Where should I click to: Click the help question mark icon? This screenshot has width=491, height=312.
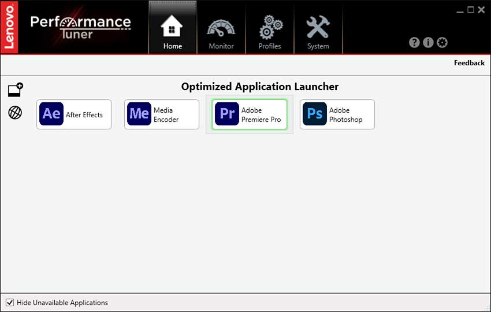[x=414, y=42]
